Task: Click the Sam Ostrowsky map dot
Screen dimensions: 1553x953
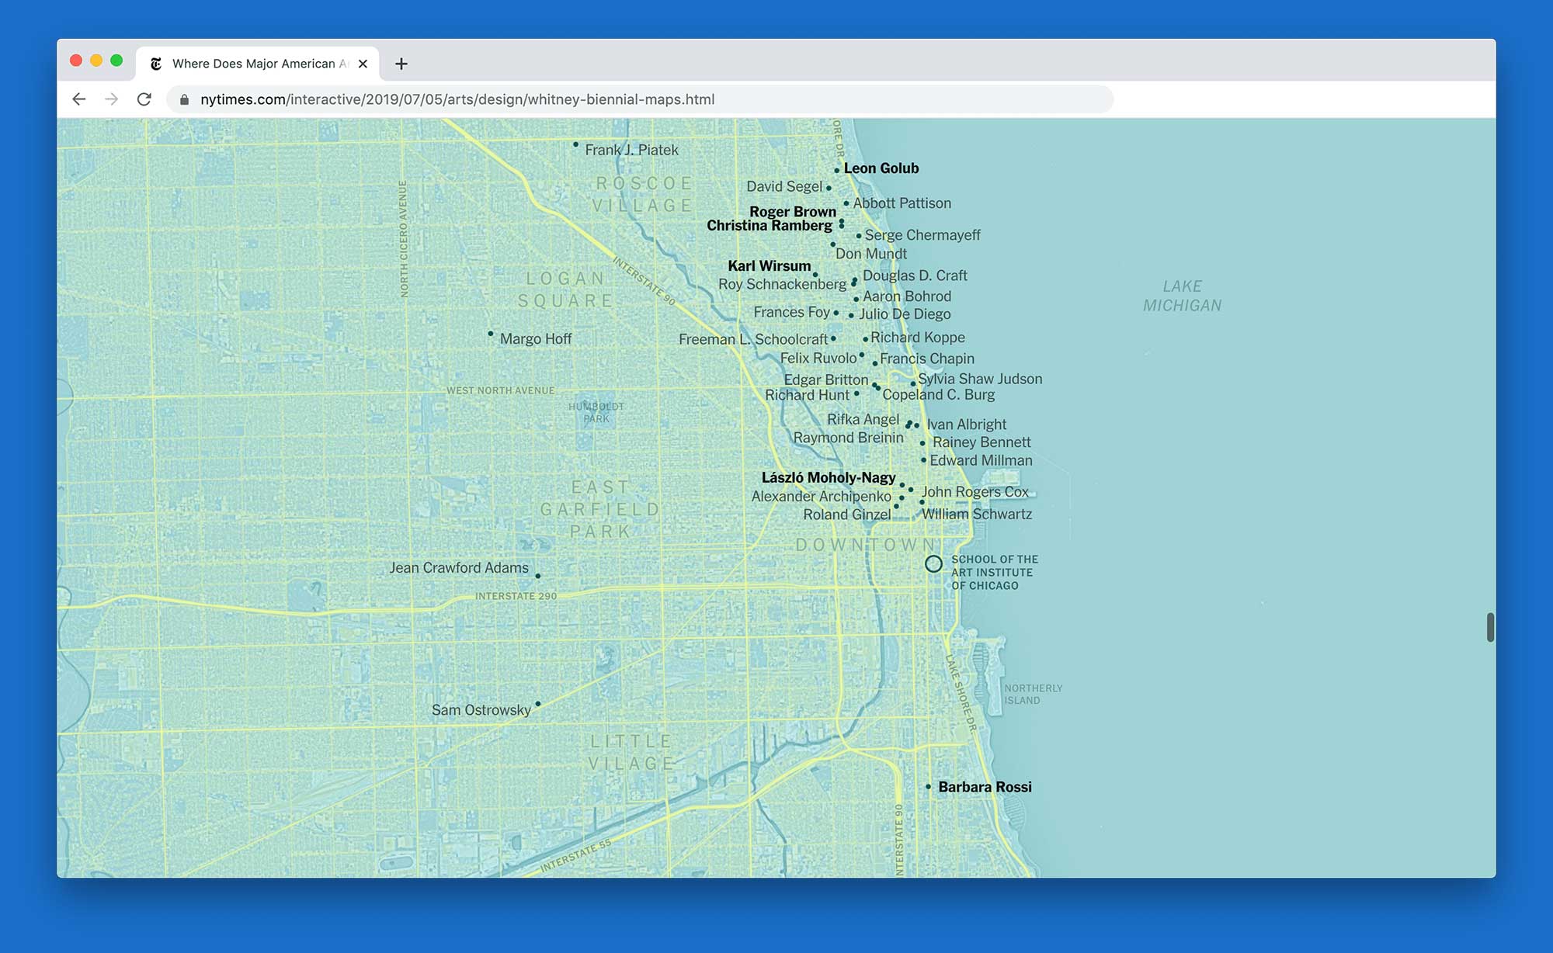Action: [538, 704]
